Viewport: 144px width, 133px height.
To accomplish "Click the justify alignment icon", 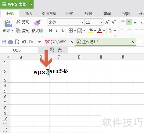I will (x=142, y=31).
